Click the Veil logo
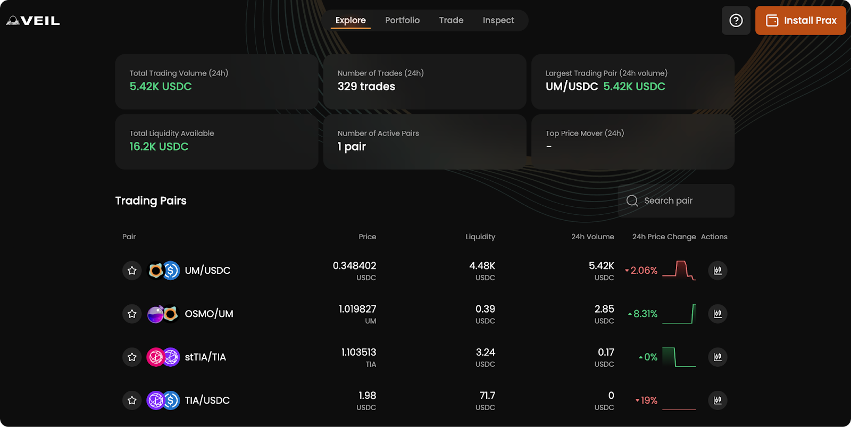This screenshot has width=851, height=427. click(x=33, y=21)
